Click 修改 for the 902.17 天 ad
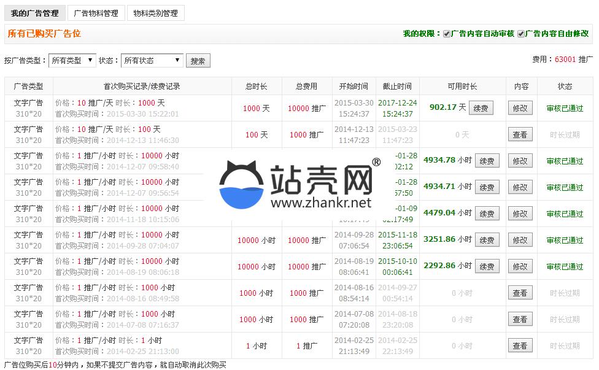 pos(520,109)
